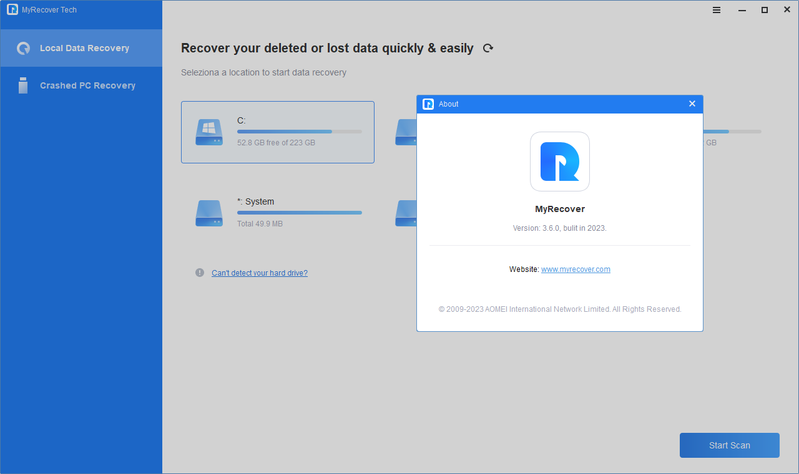Click the AOMEI copyright notice
This screenshot has height=474, width=799.
(x=560, y=309)
